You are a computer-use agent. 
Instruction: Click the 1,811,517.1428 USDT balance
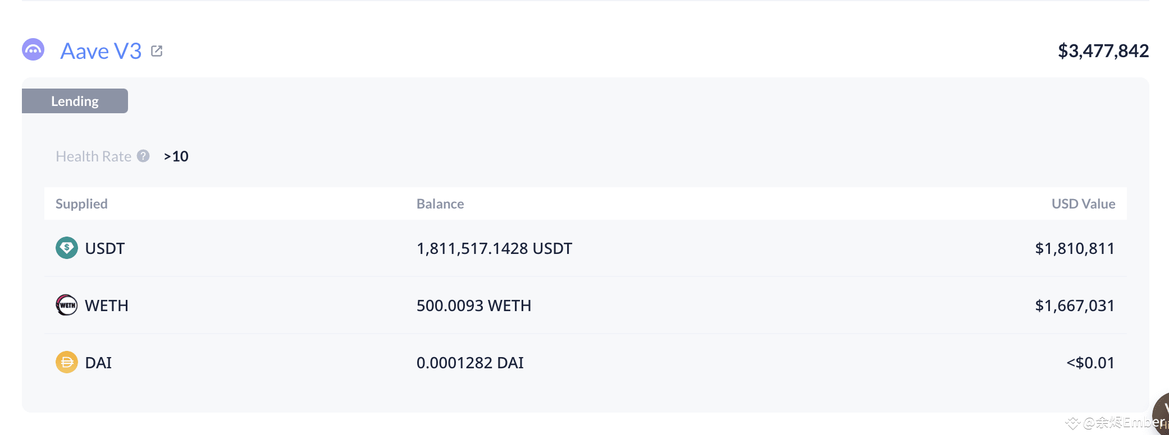point(494,248)
